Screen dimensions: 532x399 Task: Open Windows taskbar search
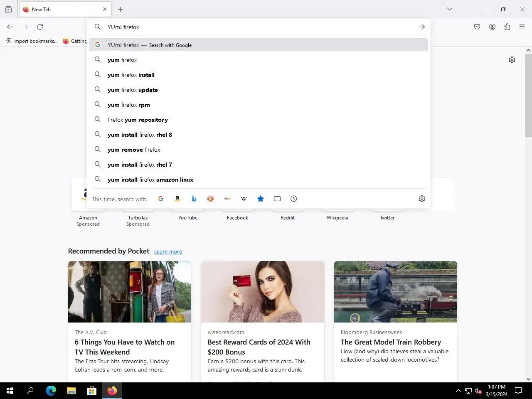[30, 391]
